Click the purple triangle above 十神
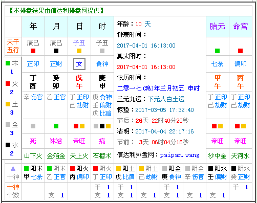 click(13, 169)
